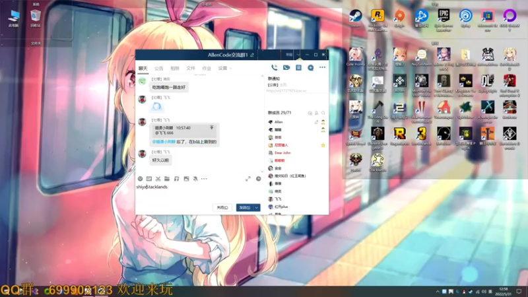The width and height of the screenshot is (528, 297).
Task: Expand the message input area with arrows icon
Action: pos(248,179)
